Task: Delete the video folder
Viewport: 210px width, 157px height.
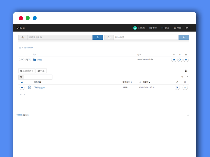Action: 186,60
